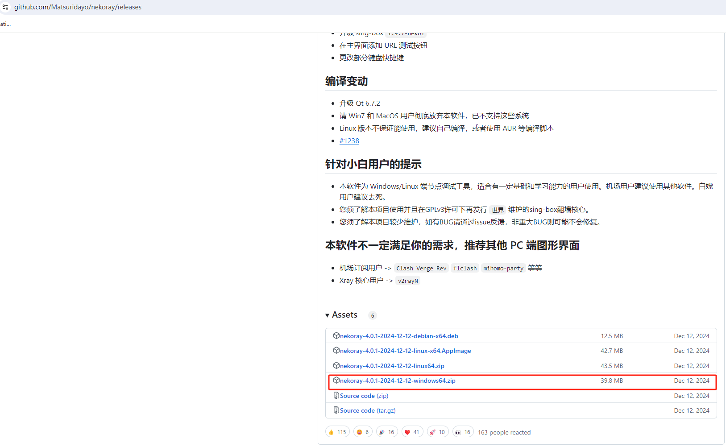Click the '更改部分键盘快捷键' list item
Viewport: 726px width, 447px height.
[x=372, y=58]
